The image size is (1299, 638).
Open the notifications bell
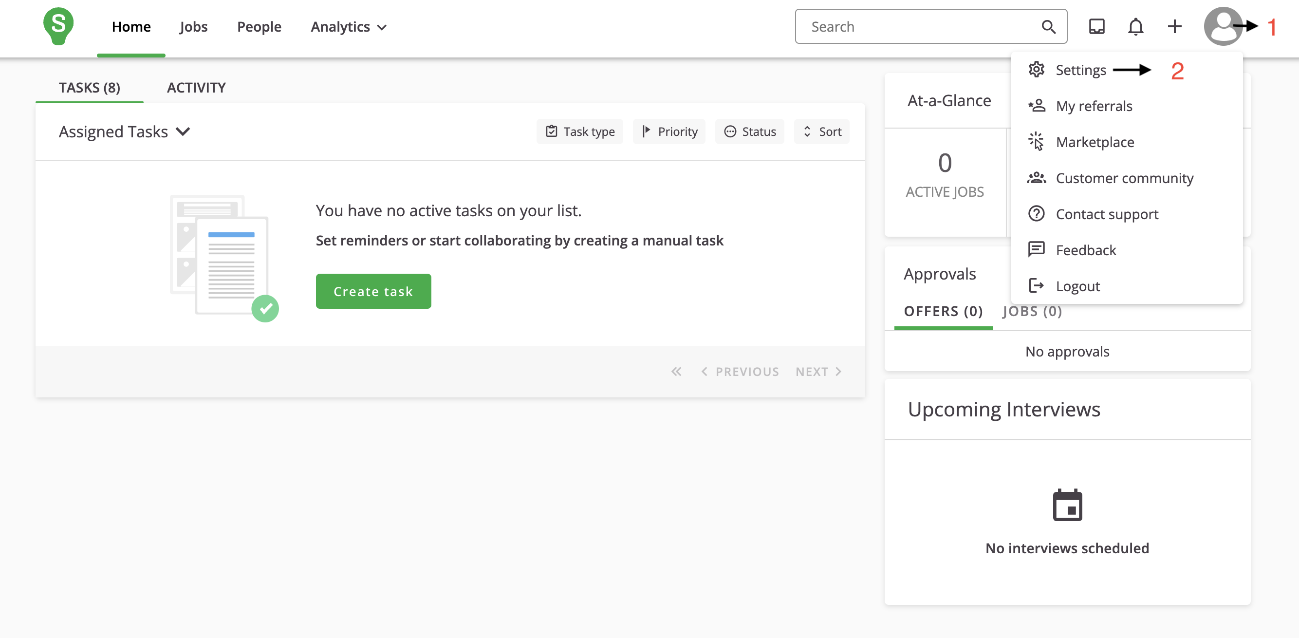click(1135, 26)
